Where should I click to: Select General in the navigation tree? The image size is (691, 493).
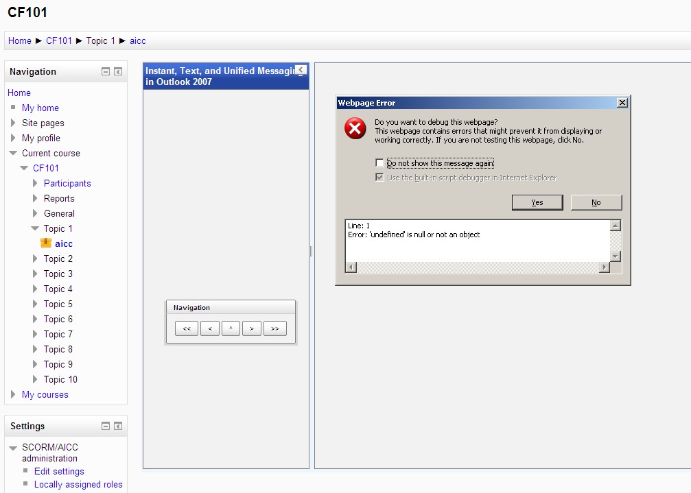pyautogui.click(x=60, y=213)
